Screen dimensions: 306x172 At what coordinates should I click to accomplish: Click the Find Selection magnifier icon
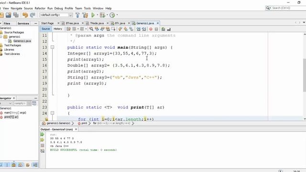(x=91, y=29)
